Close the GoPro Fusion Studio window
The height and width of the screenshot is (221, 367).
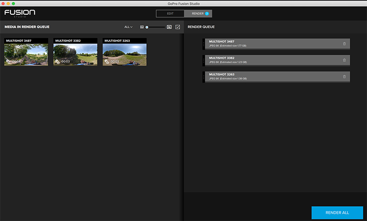tap(3, 3)
